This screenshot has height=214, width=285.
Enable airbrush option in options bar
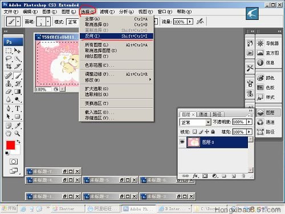200,22
